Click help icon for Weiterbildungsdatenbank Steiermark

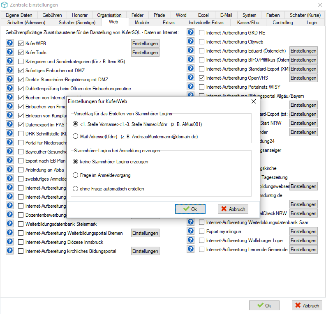pos(9,224)
